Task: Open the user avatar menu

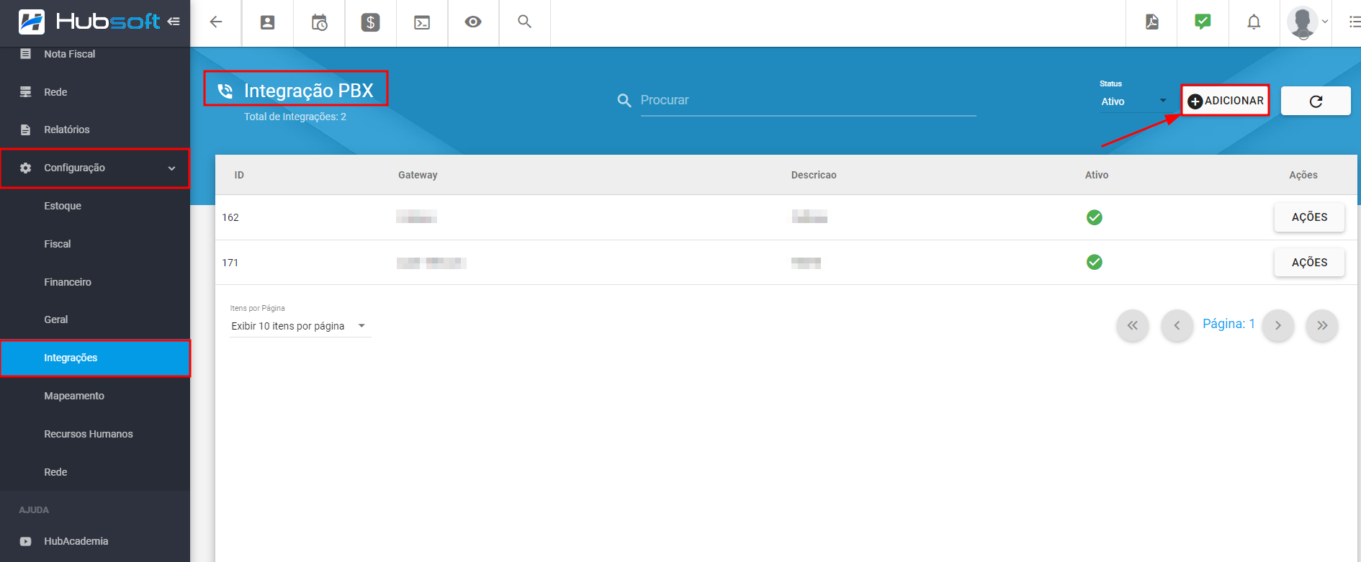Action: 1307,23
